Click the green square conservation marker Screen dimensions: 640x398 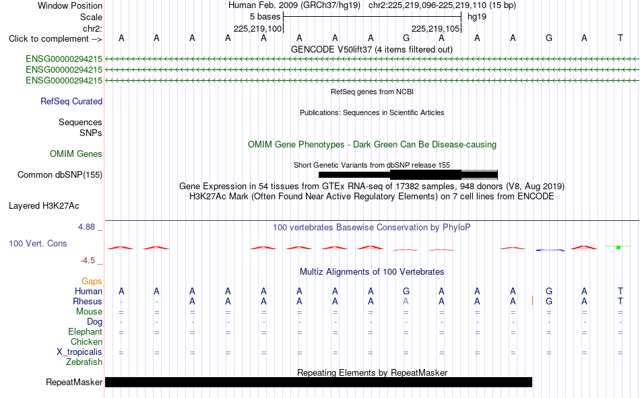click(618, 247)
